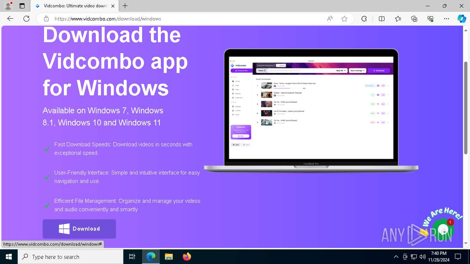Click the laptop app preview image
This screenshot has height=264, width=470.
[x=311, y=110]
